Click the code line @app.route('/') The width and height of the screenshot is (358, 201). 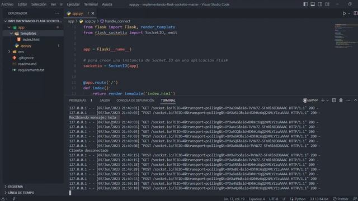pyautogui.click(x=101, y=83)
